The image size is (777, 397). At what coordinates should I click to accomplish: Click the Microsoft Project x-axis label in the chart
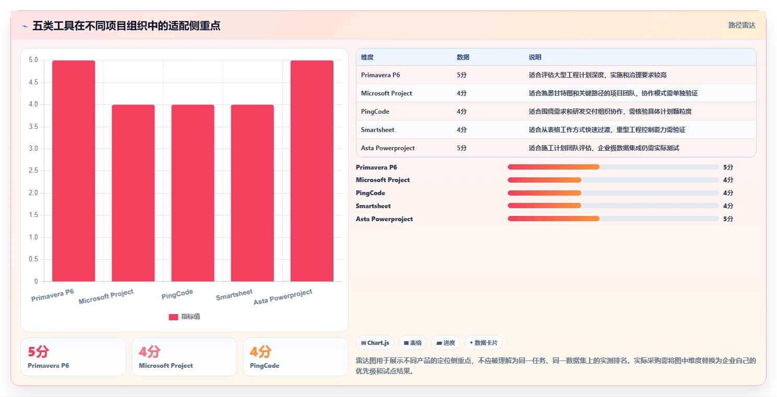coord(106,296)
